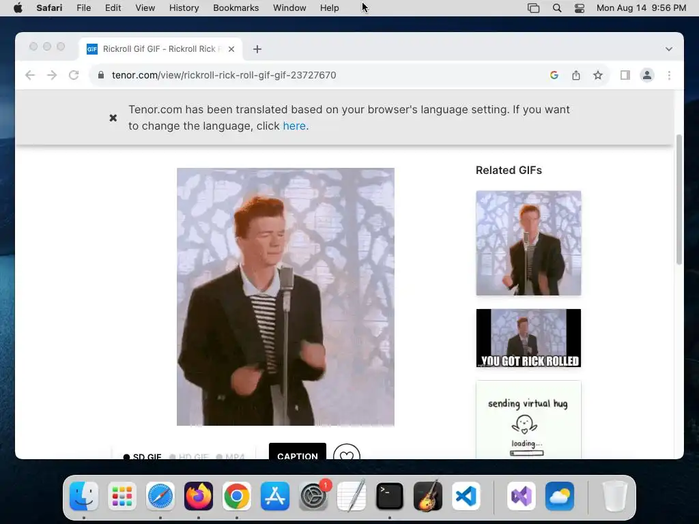Viewport: 699px width, 524px height.
Task: Click the CAPTION button
Action: point(298,451)
